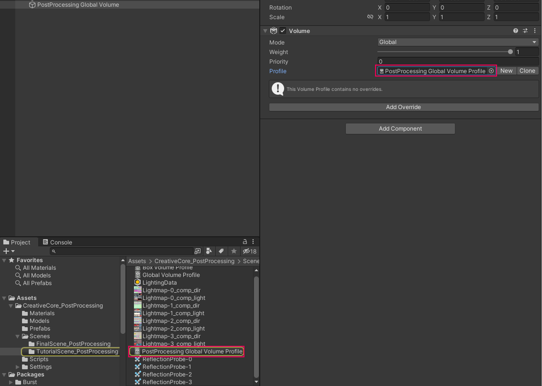Screen dimensions: 542x386
Task: Toggle Scale proportions constraint link icon
Action: [x=370, y=17]
